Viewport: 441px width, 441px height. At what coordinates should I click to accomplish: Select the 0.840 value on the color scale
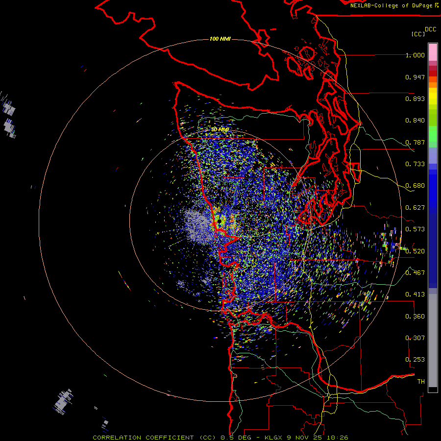(415, 121)
